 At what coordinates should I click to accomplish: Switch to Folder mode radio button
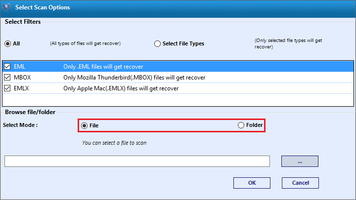coord(241,125)
